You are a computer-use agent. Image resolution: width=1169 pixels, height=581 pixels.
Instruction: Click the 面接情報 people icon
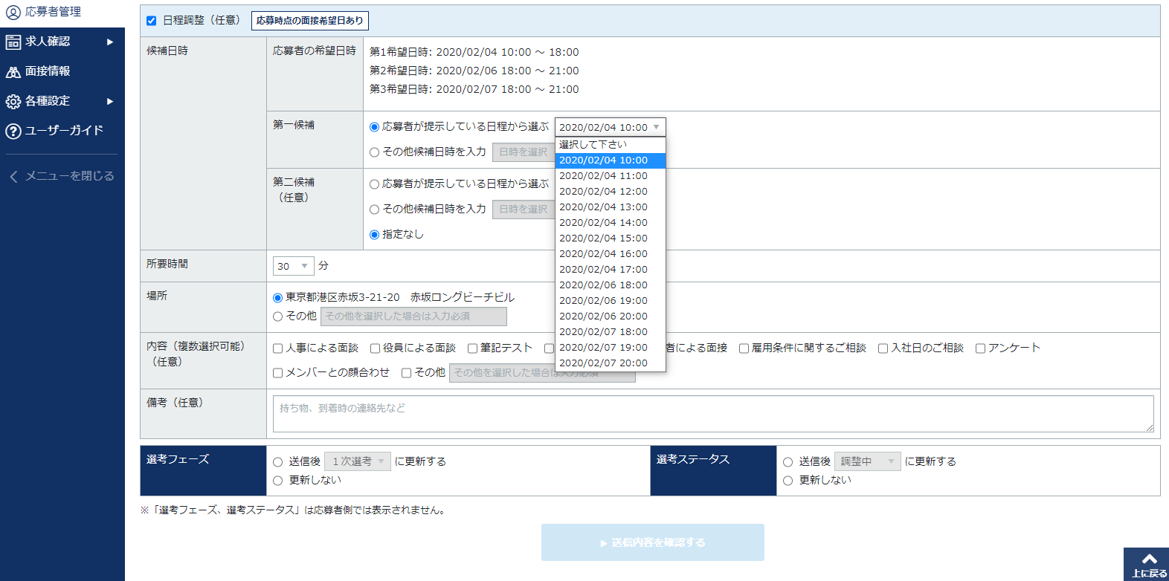[x=13, y=72]
